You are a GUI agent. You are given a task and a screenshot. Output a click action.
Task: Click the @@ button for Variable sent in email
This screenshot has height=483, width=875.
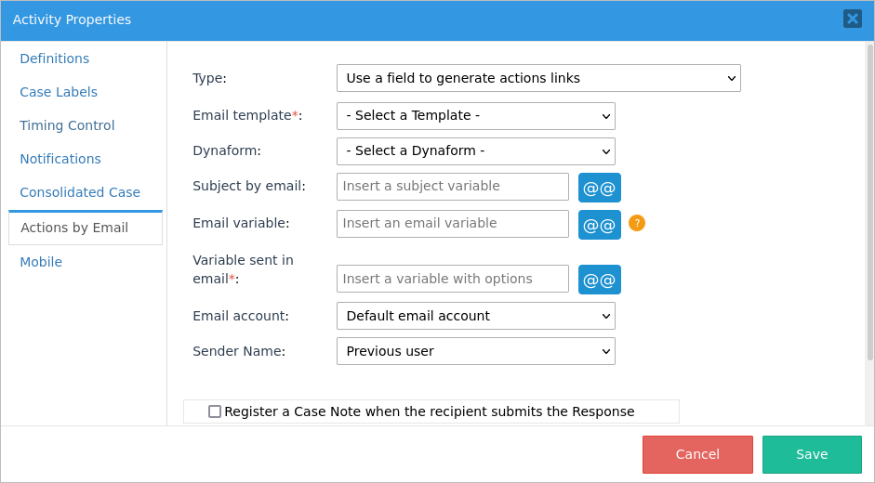click(599, 280)
